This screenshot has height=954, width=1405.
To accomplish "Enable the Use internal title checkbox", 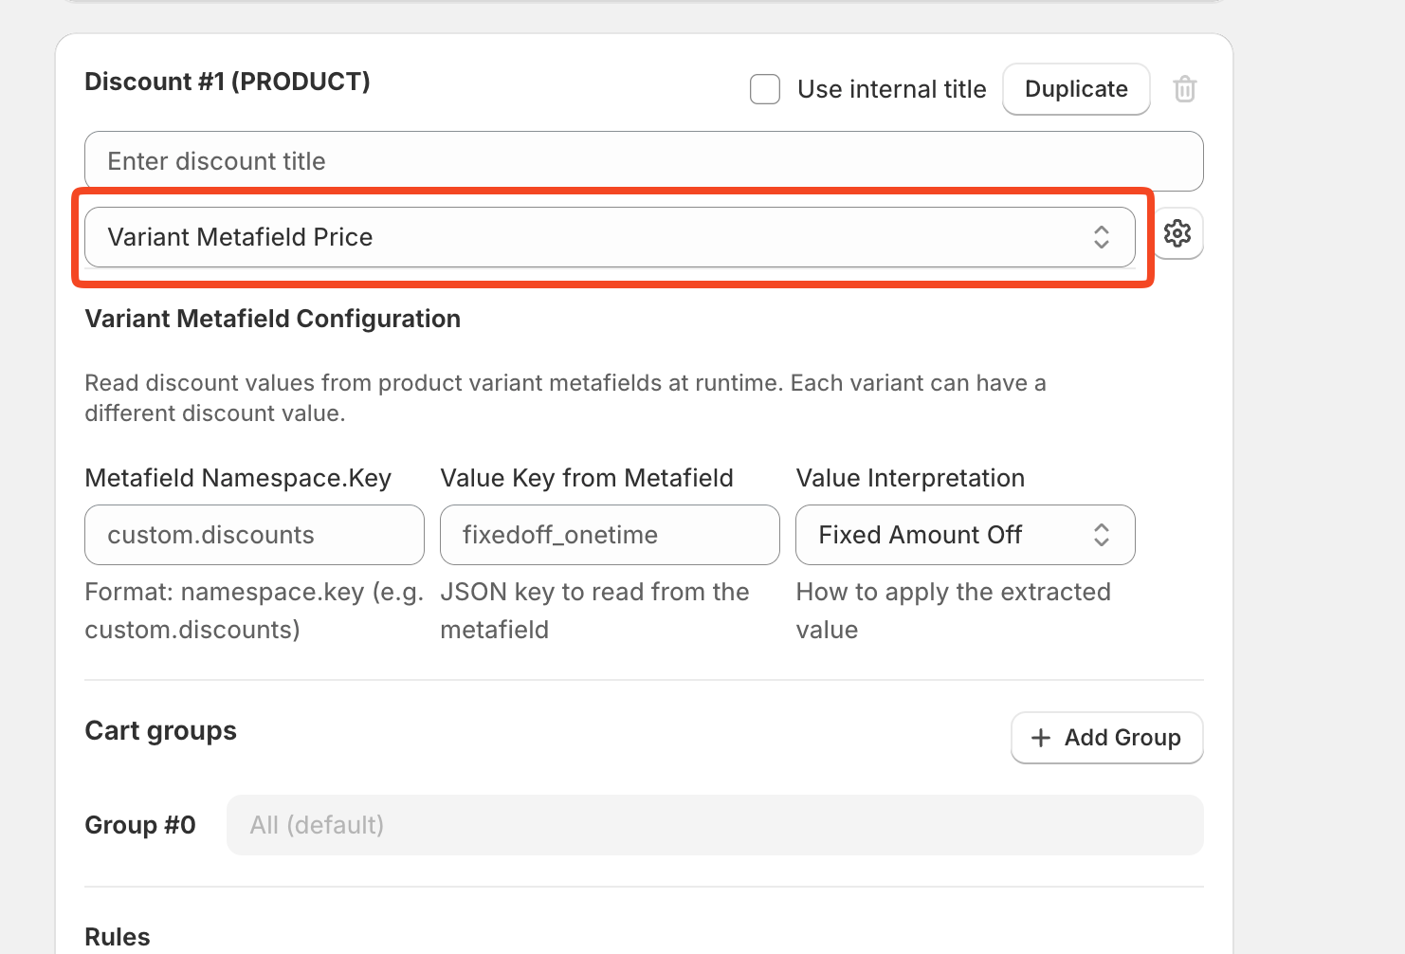I will (x=765, y=89).
